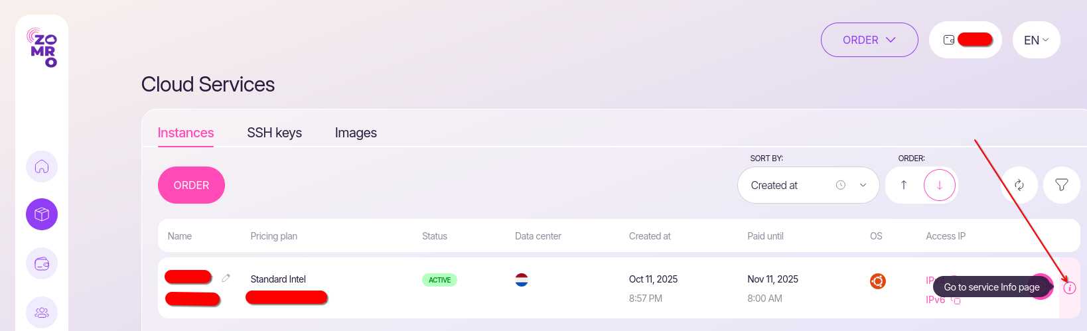Open the Sort By Created at dropdown
The height and width of the screenshot is (331, 1087).
pyautogui.click(x=808, y=185)
